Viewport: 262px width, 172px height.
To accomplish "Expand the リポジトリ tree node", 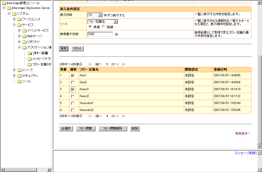I will click(19, 42).
